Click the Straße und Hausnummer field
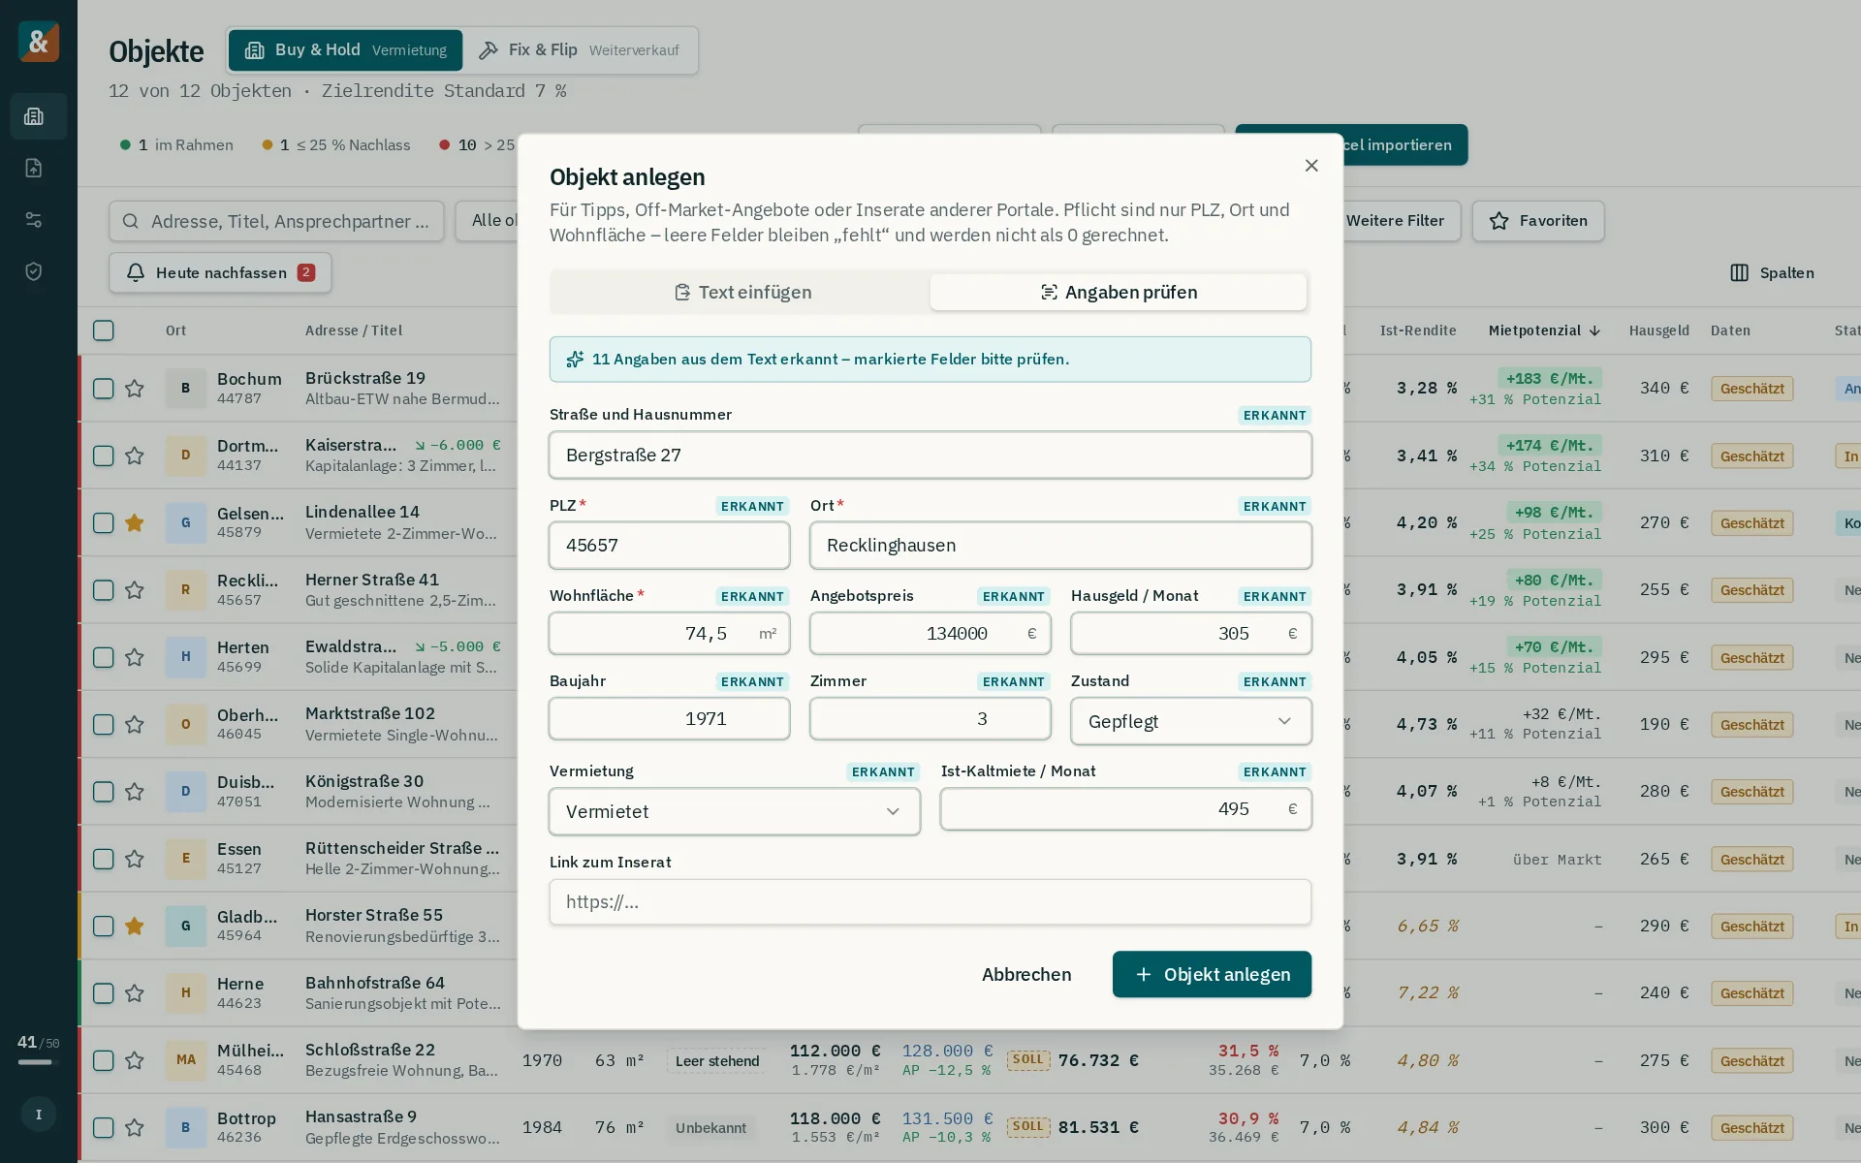The image size is (1861, 1163). [x=930, y=456]
